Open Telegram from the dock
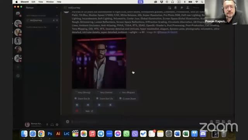Screen dimensions: 248x140 click(101, 134)
